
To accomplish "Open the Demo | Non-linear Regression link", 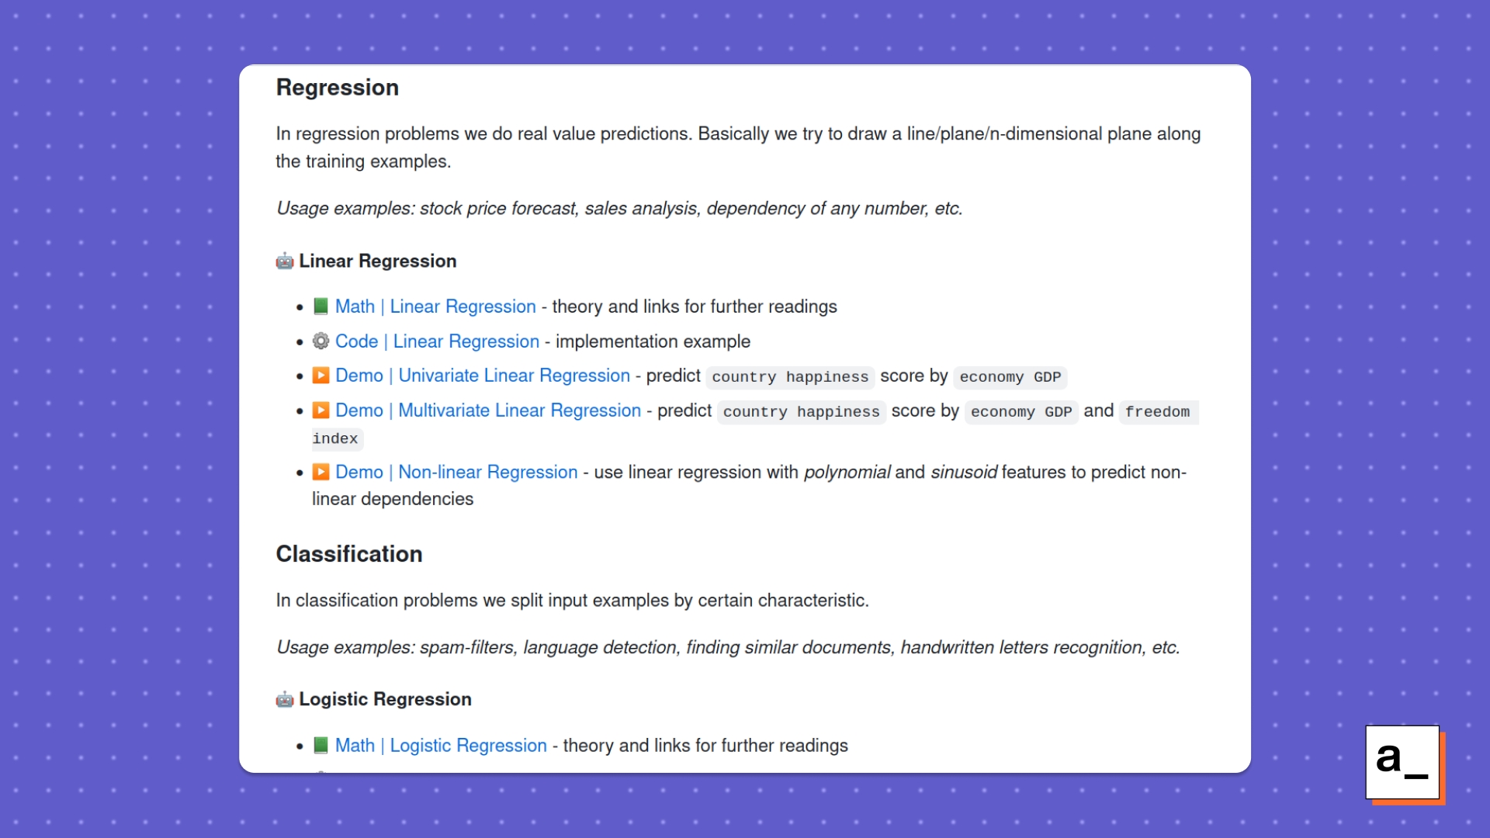I will pyautogui.click(x=456, y=473).
